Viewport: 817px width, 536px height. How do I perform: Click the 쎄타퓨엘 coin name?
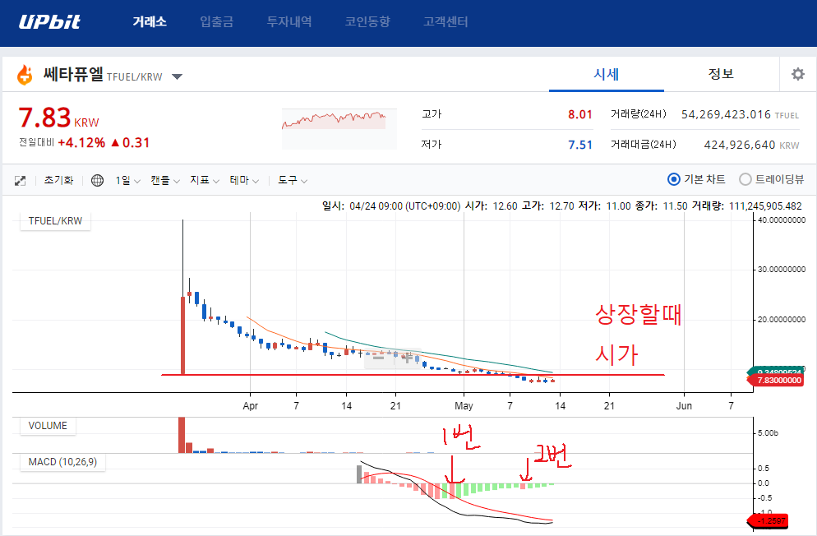(x=73, y=75)
